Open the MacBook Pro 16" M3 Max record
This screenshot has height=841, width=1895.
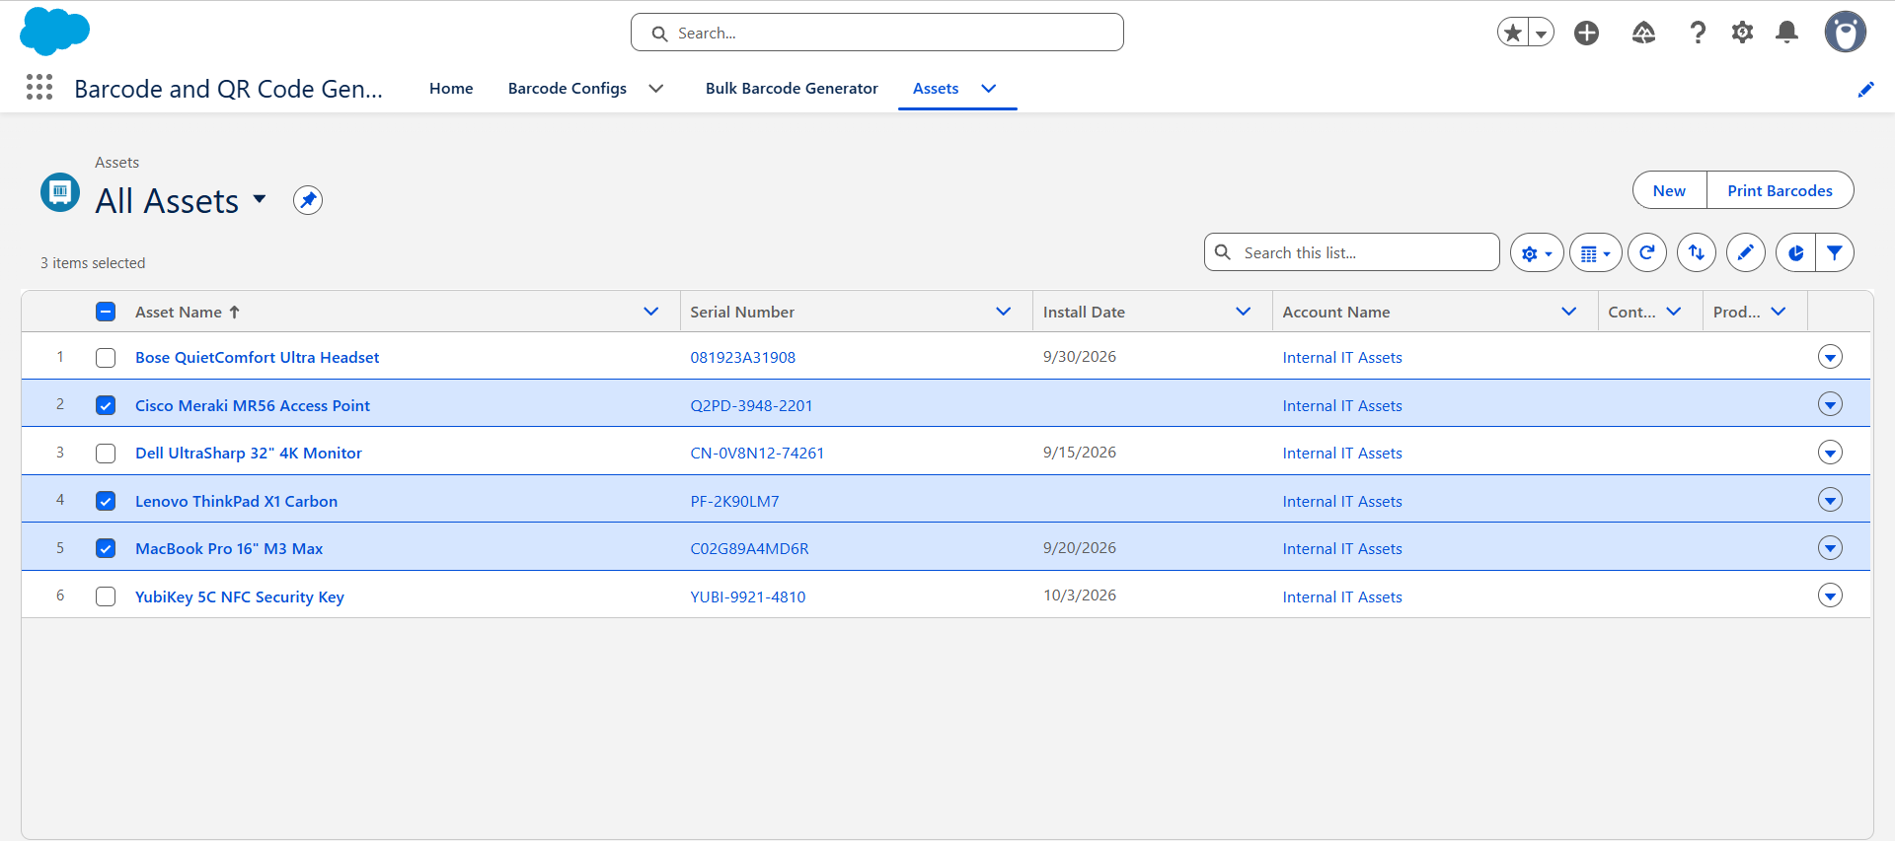[x=229, y=549]
